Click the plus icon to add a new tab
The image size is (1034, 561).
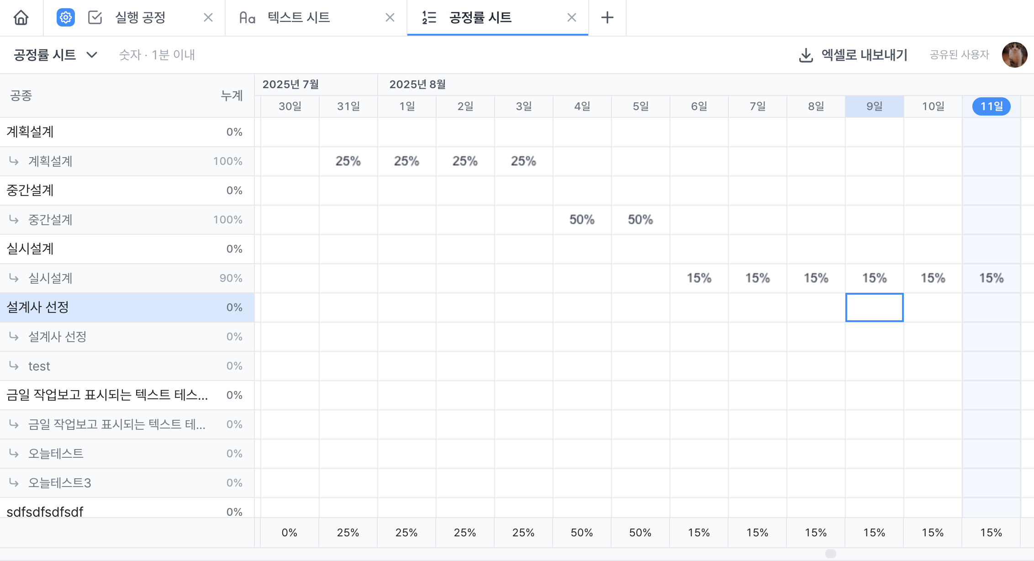(607, 17)
